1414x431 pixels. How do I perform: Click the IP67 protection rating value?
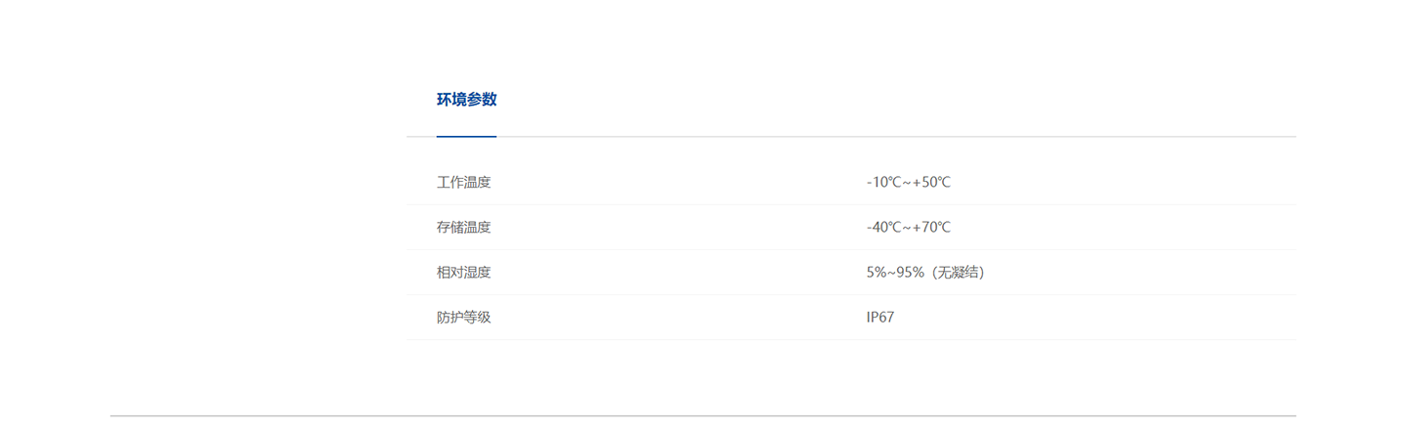(879, 317)
